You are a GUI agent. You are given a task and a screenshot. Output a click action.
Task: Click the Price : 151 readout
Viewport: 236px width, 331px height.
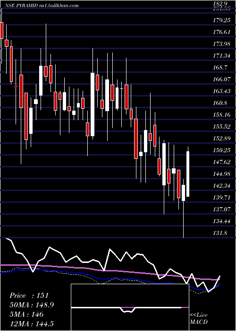coord(29,296)
